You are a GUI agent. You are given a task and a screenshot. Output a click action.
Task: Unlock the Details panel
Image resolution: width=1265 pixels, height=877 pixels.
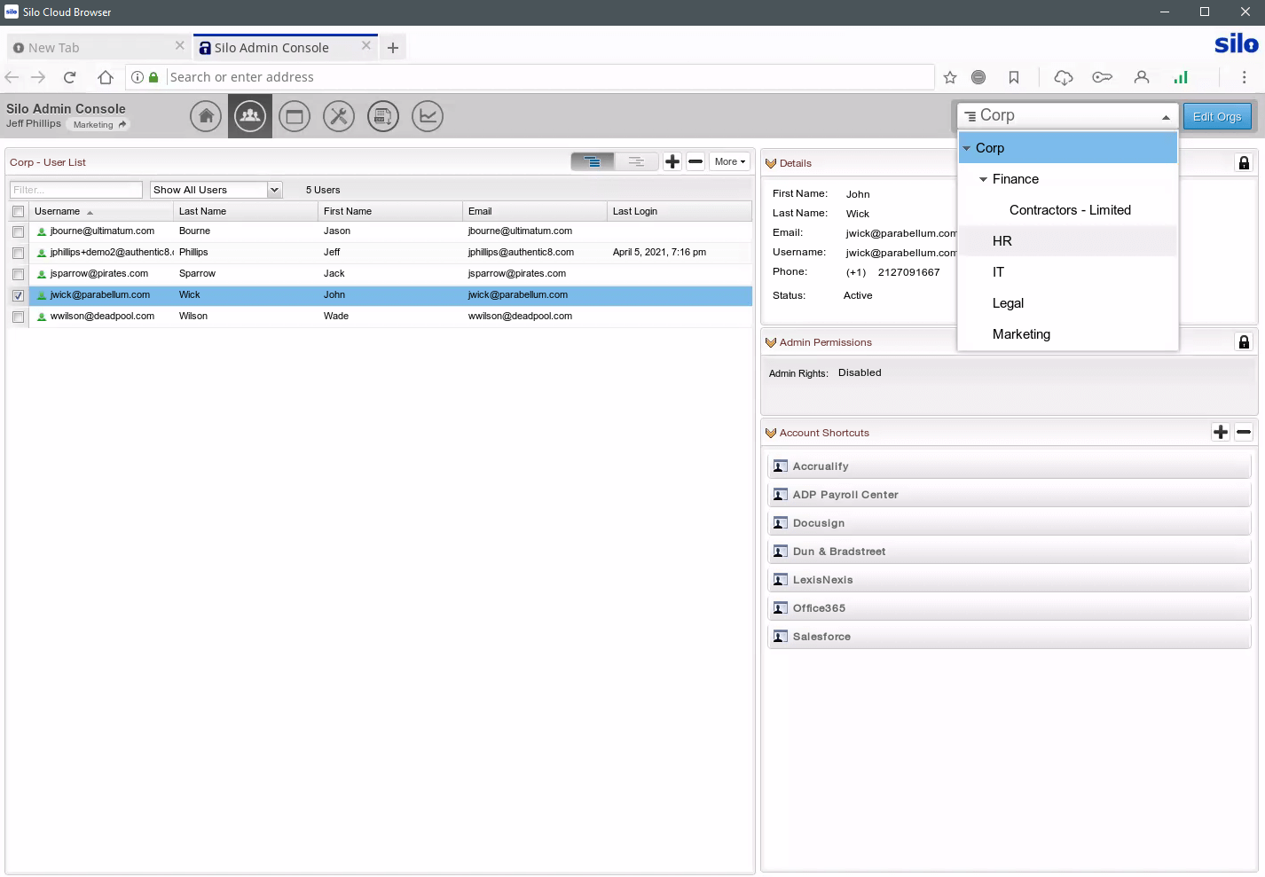pyautogui.click(x=1244, y=163)
